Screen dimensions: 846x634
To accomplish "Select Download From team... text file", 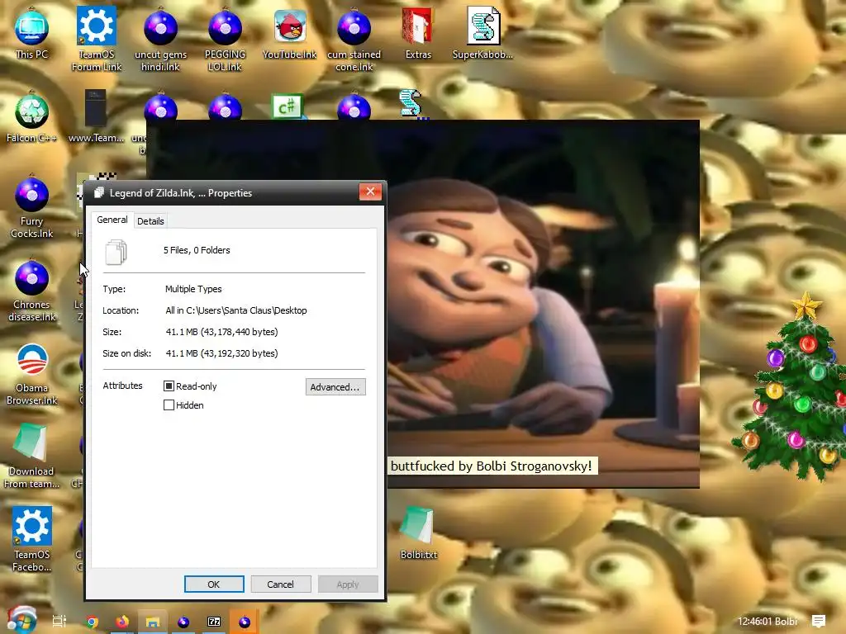I will tap(32, 456).
